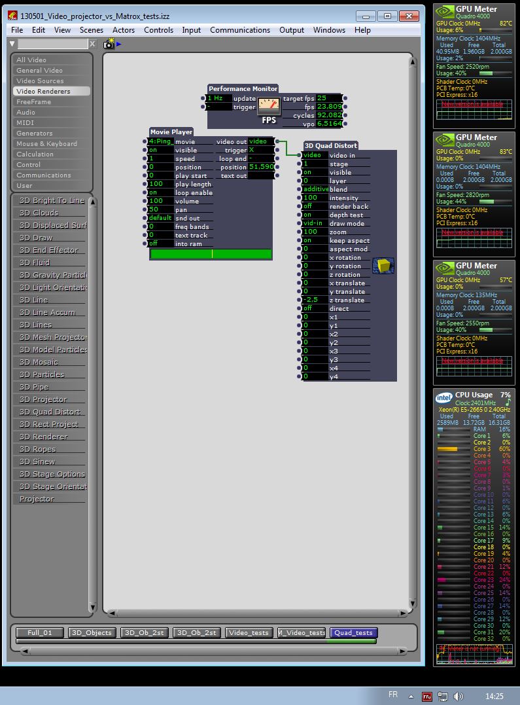Switch to the Full_01 scene
This screenshot has height=705, width=520.
click(x=39, y=632)
